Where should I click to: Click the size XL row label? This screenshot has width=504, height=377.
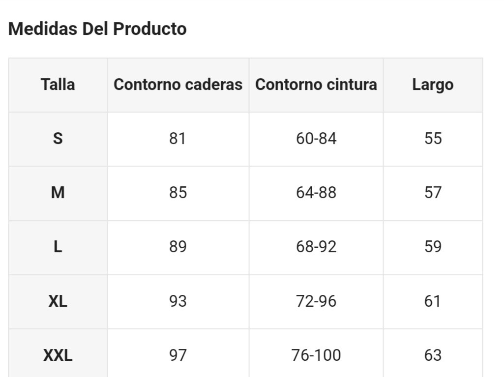(58, 301)
